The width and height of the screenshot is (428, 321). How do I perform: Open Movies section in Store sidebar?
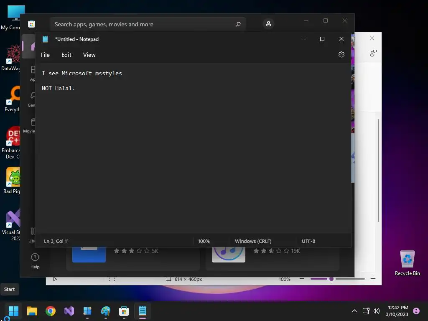point(29,125)
